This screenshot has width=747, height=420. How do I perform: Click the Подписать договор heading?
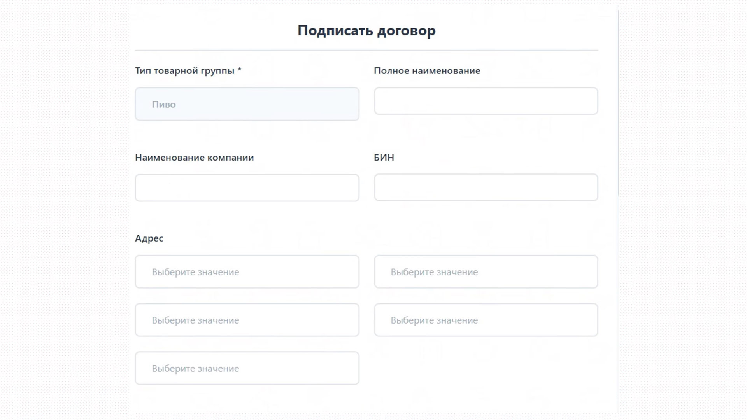(366, 30)
